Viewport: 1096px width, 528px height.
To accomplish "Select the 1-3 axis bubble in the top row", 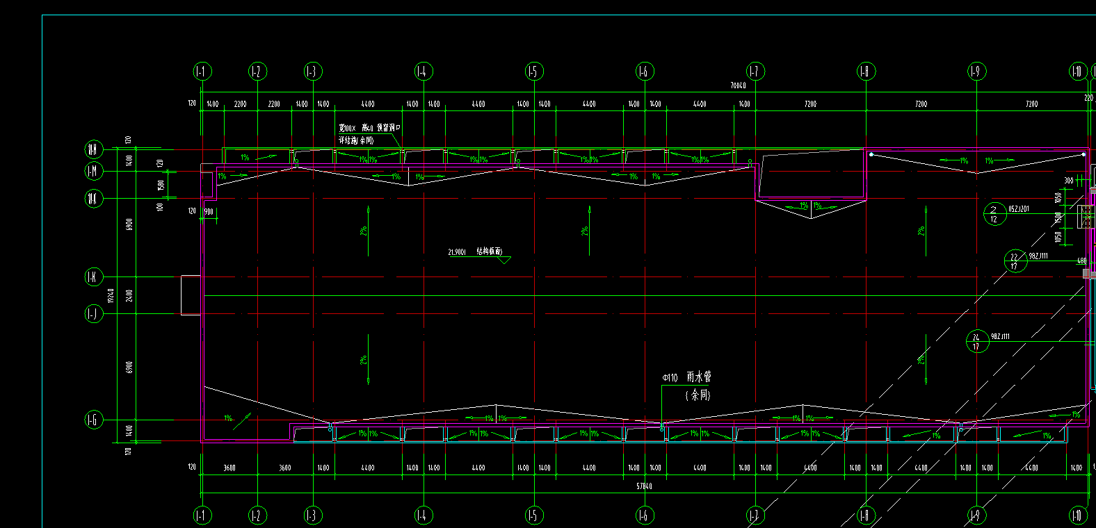I will click(x=313, y=71).
